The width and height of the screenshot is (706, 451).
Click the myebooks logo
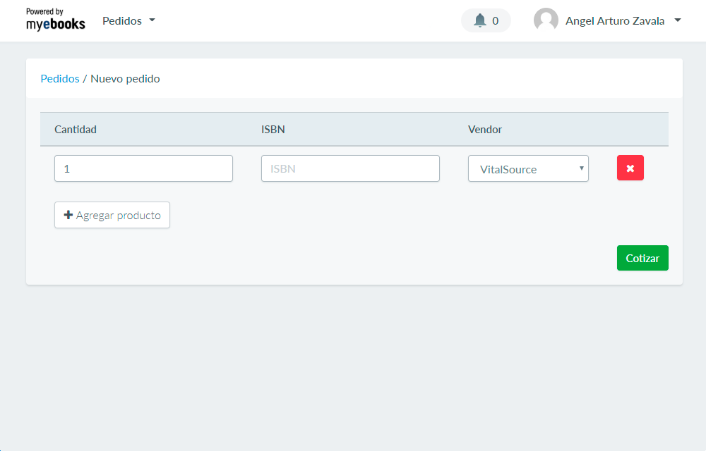(55, 20)
